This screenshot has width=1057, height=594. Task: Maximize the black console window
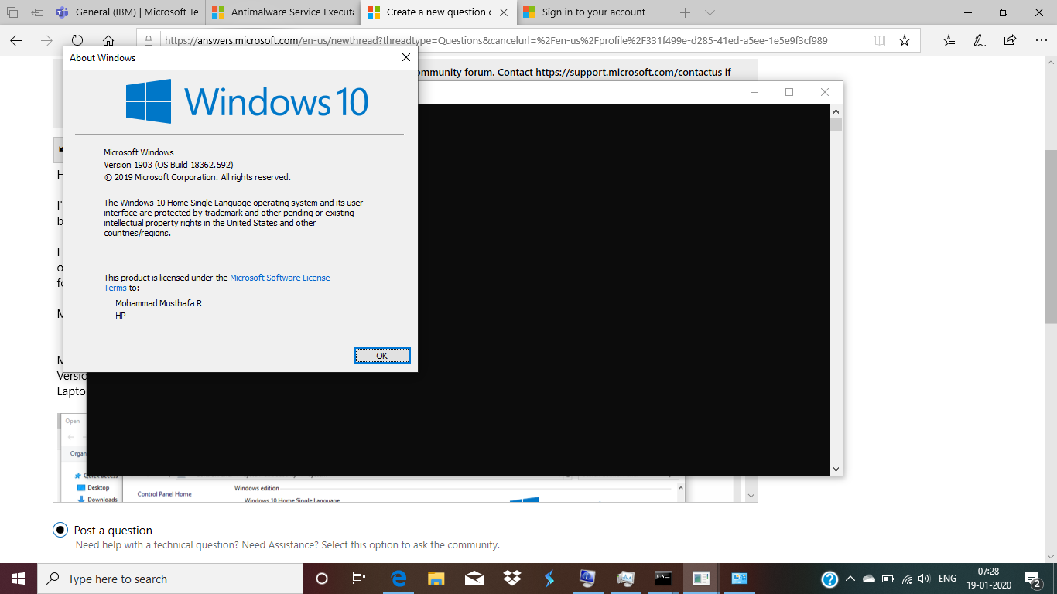[x=789, y=92]
